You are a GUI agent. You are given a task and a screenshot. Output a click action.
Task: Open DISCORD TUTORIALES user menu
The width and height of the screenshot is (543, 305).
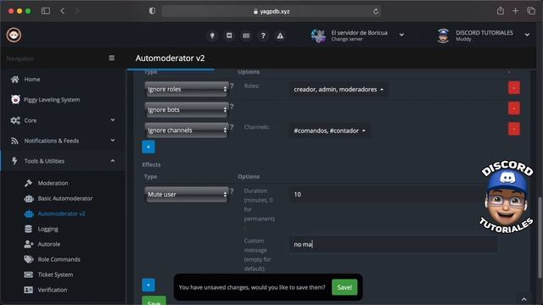click(484, 36)
